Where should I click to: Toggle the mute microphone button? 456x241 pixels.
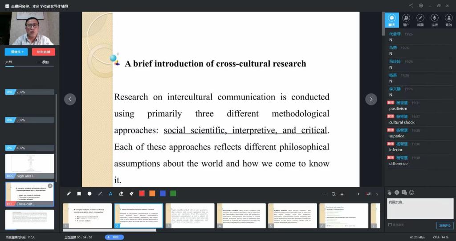coord(114,237)
